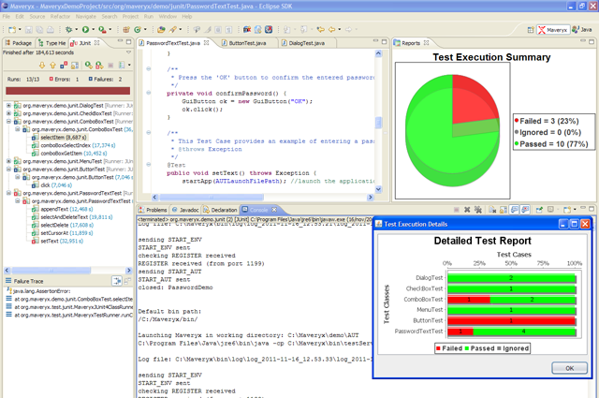Switch to the ButtonTest.java editor tab

pyautogui.click(x=247, y=43)
